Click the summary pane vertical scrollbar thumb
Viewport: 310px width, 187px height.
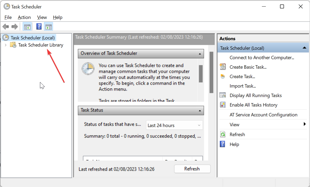tap(211, 72)
